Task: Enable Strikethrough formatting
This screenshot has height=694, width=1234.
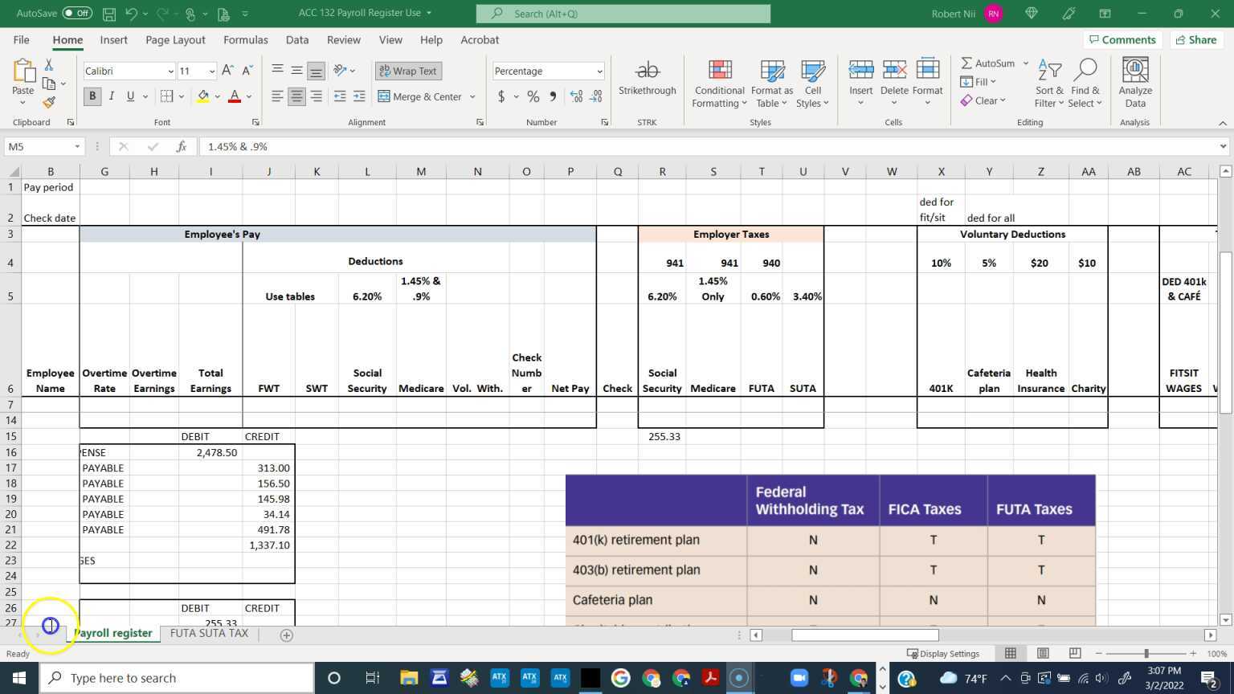Action: pyautogui.click(x=647, y=79)
